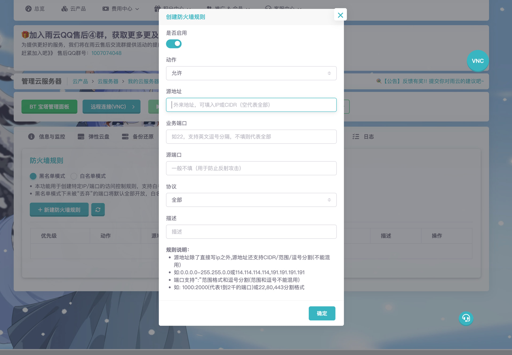
Task: Open the customer service headset icon
Action: pos(466,318)
